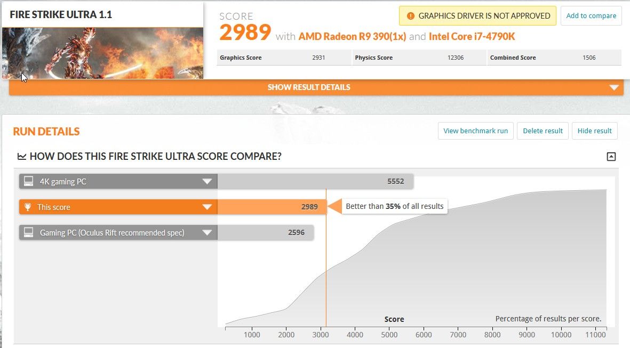Click the Graphics Score label
The image size is (630, 348).
pyautogui.click(x=241, y=58)
